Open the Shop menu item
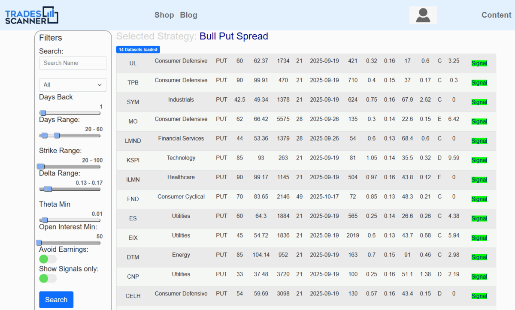 tap(164, 15)
